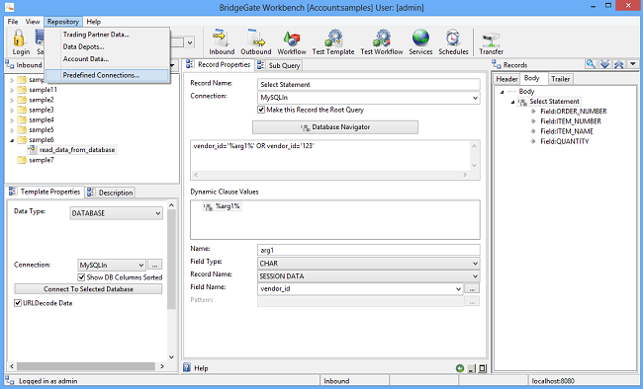Click the Database Navigator button
The height and width of the screenshot is (389, 643).
click(x=335, y=127)
